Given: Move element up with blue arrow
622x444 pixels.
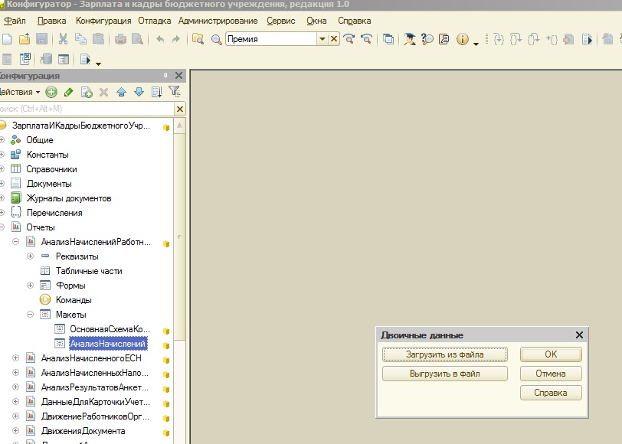Looking at the screenshot, I should point(121,92).
